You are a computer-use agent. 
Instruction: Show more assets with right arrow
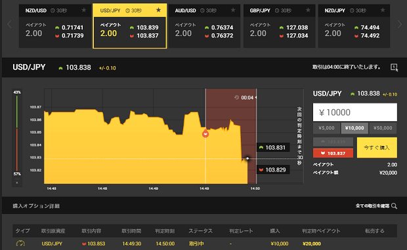click(x=400, y=24)
